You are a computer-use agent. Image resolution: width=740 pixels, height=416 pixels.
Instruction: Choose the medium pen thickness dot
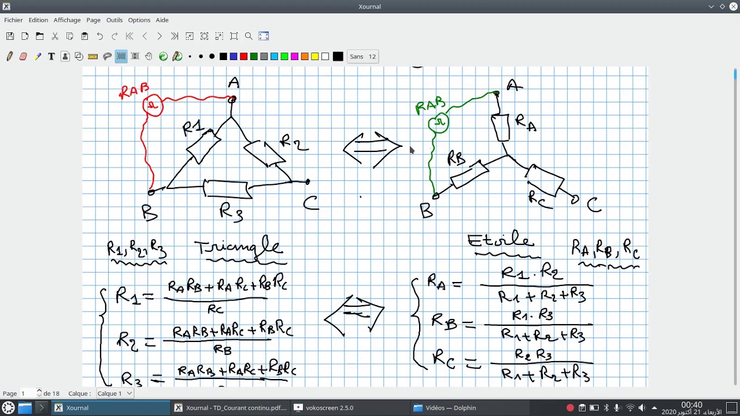(x=201, y=57)
